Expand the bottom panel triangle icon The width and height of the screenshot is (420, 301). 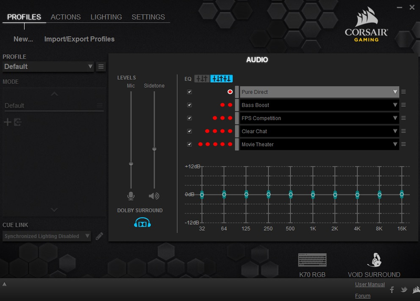(5, 284)
